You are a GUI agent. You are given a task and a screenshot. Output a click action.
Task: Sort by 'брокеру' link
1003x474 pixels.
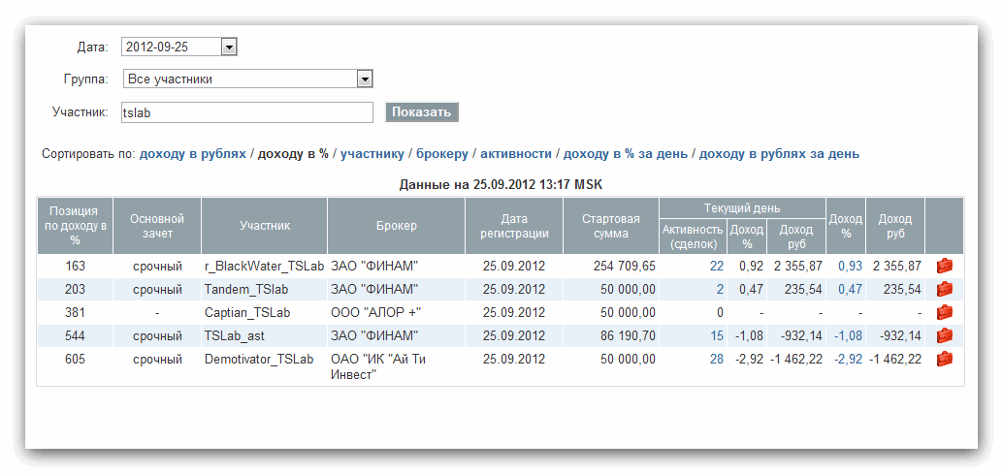pyautogui.click(x=442, y=153)
